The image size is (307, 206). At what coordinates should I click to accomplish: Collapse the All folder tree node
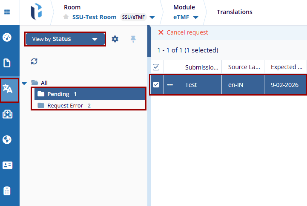coord(24,83)
